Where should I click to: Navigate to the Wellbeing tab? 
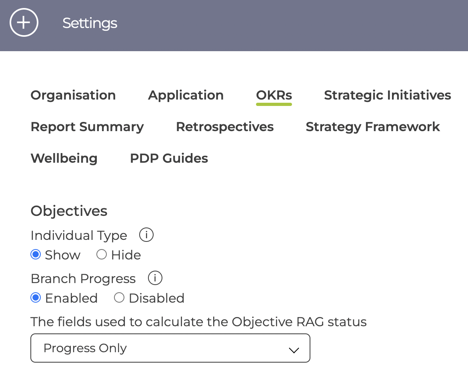point(64,158)
